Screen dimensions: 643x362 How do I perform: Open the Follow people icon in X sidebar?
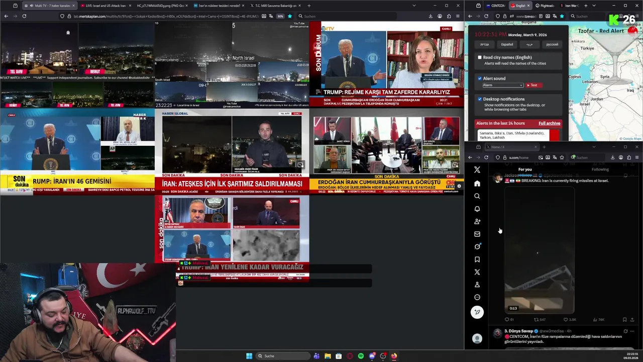tap(477, 221)
